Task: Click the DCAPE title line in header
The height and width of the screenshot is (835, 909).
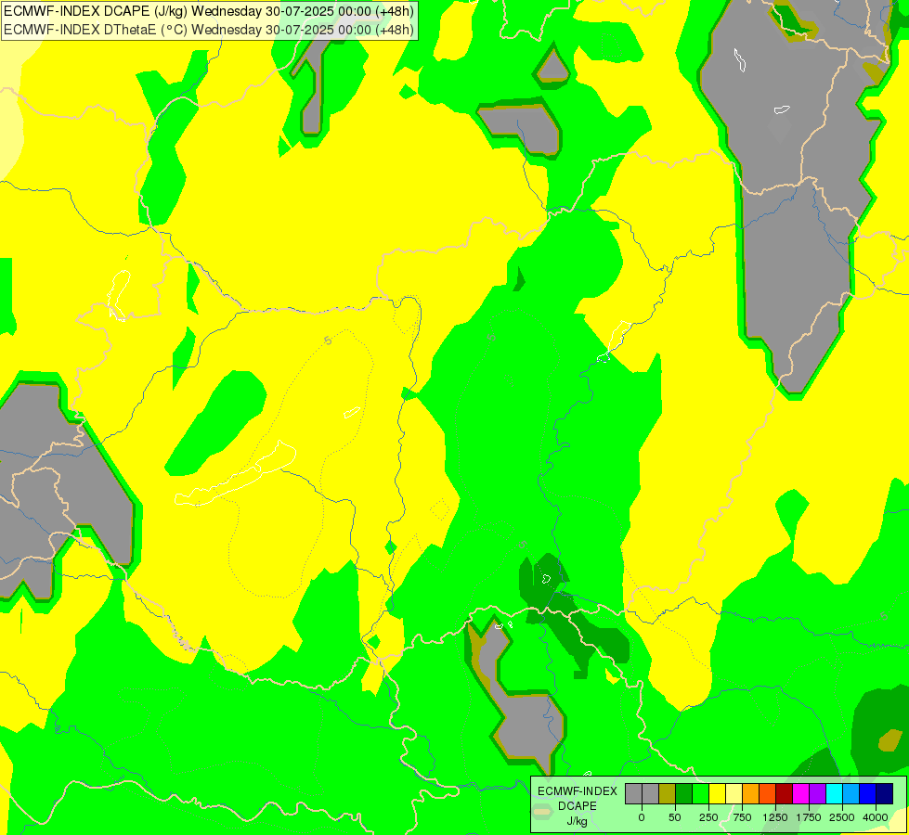Action: (x=209, y=11)
